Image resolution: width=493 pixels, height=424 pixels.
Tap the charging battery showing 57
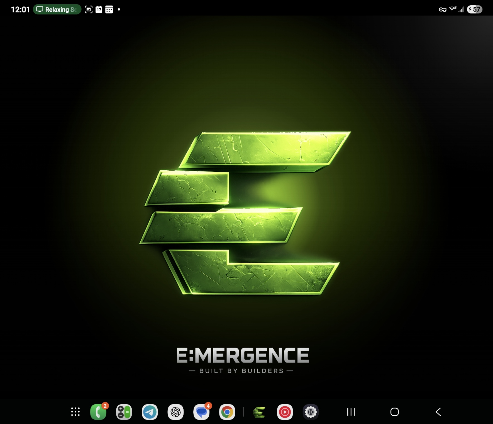(474, 9)
